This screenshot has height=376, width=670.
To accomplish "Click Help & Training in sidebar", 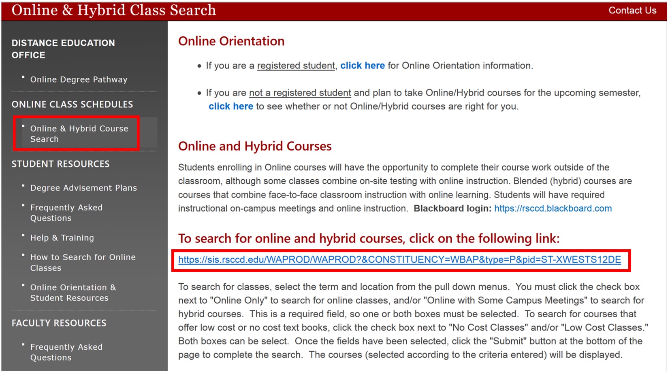I will click(62, 238).
